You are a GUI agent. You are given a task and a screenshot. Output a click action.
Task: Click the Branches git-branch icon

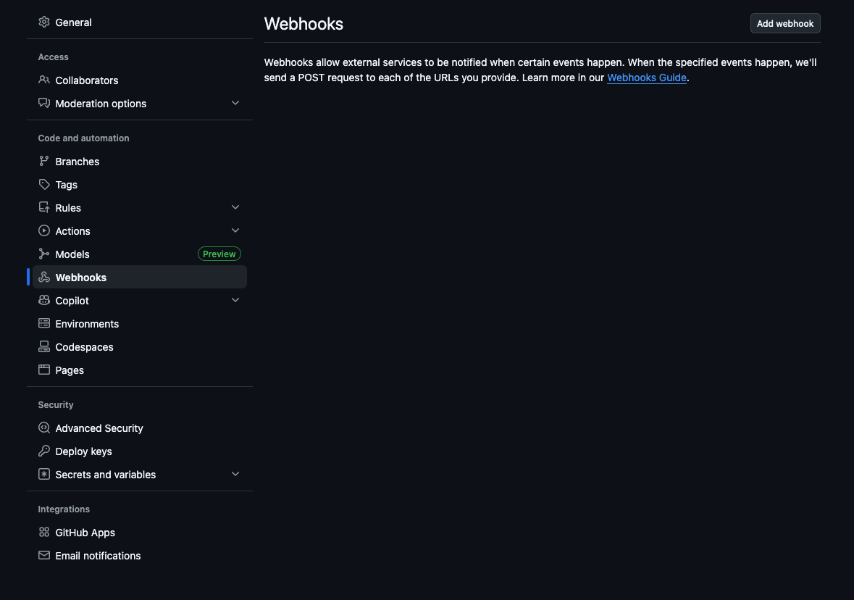pos(44,162)
